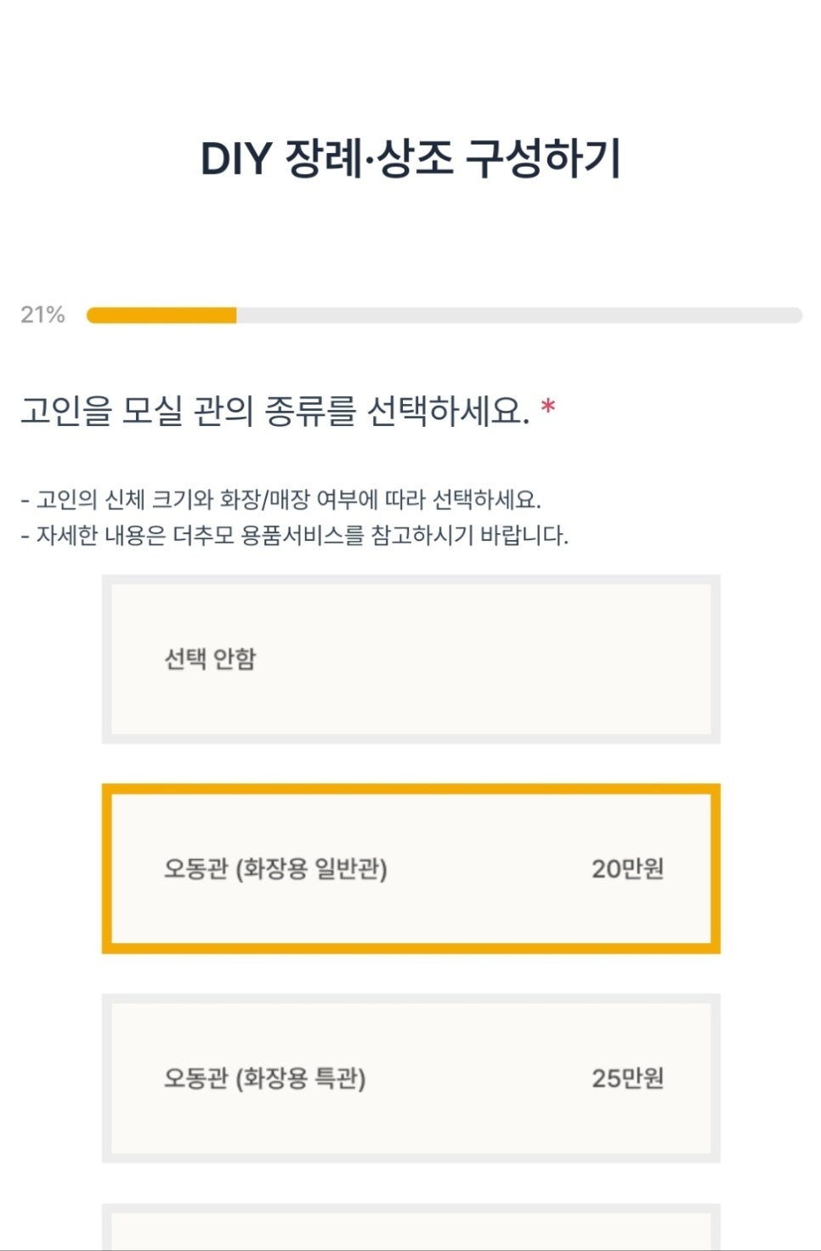Click the gray unfilled part of progress bar

pos(518,316)
